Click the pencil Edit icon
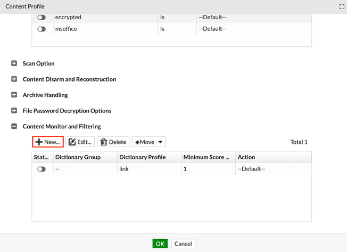 72,142
